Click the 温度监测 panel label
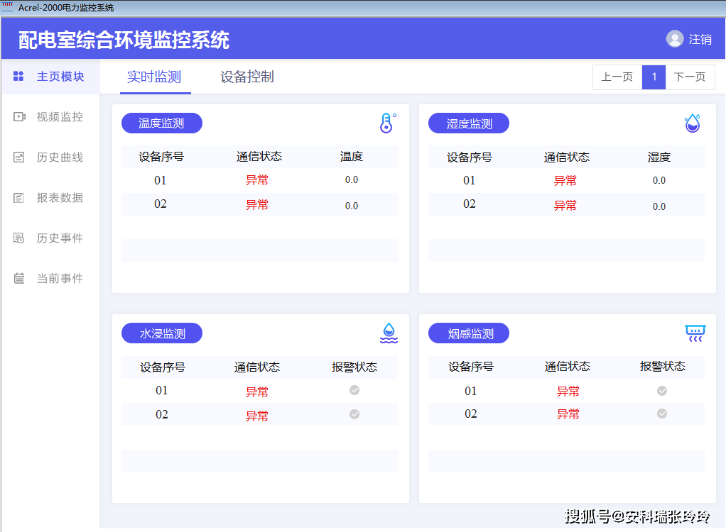The width and height of the screenshot is (726, 532). (x=161, y=123)
